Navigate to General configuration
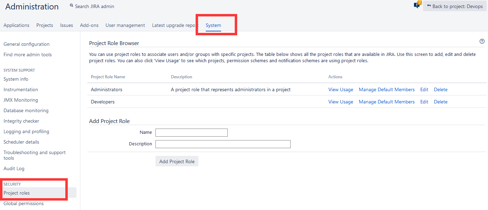Screen dimensions: 488x210 [26, 44]
